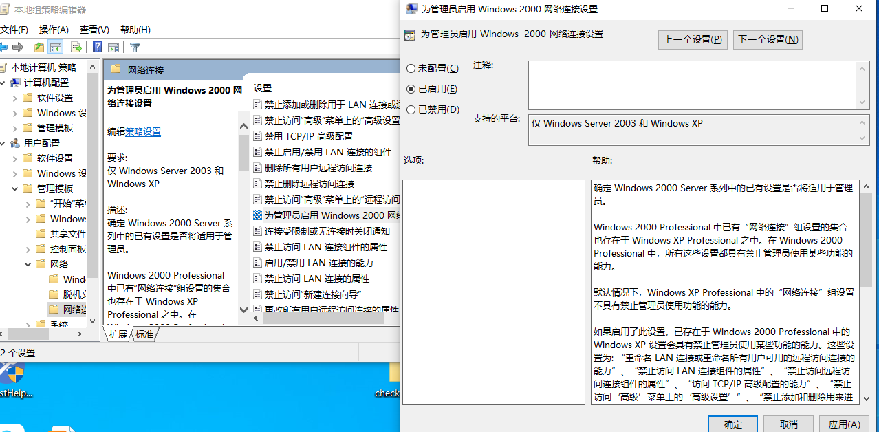The height and width of the screenshot is (432, 879).
Task: Select the 已启用 radio button
Action: click(x=411, y=89)
